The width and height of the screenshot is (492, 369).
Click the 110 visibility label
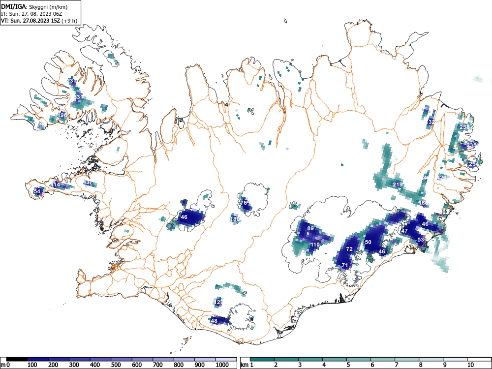(315, 245)
